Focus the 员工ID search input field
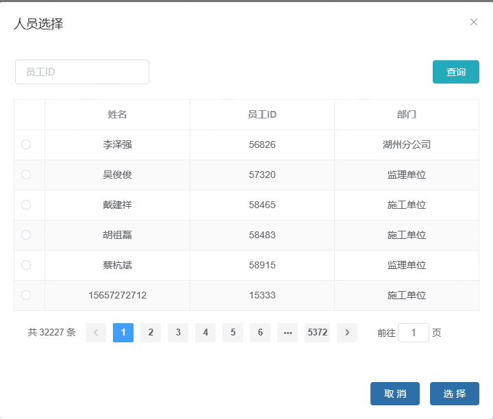493x419 pixels. 82,72
